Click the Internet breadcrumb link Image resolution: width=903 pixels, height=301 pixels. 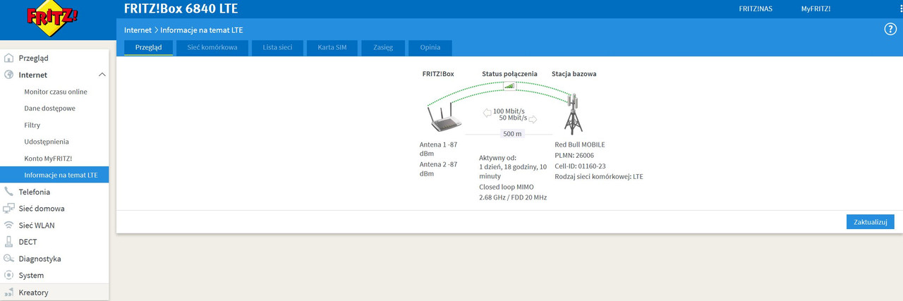(x=138, y=30)
